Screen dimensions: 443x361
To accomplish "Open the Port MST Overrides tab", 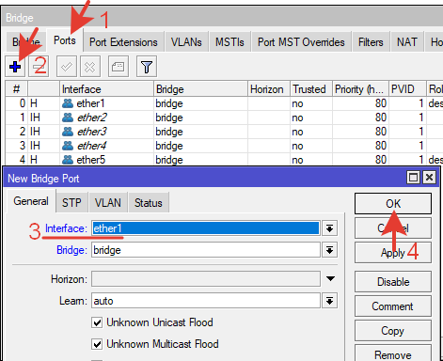I will (301, 42).
